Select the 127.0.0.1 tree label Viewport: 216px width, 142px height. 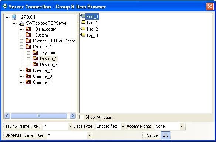tap(27, 17)
